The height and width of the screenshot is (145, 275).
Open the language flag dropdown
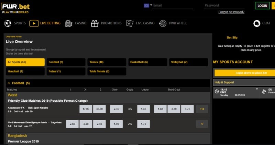click(148, 5)
